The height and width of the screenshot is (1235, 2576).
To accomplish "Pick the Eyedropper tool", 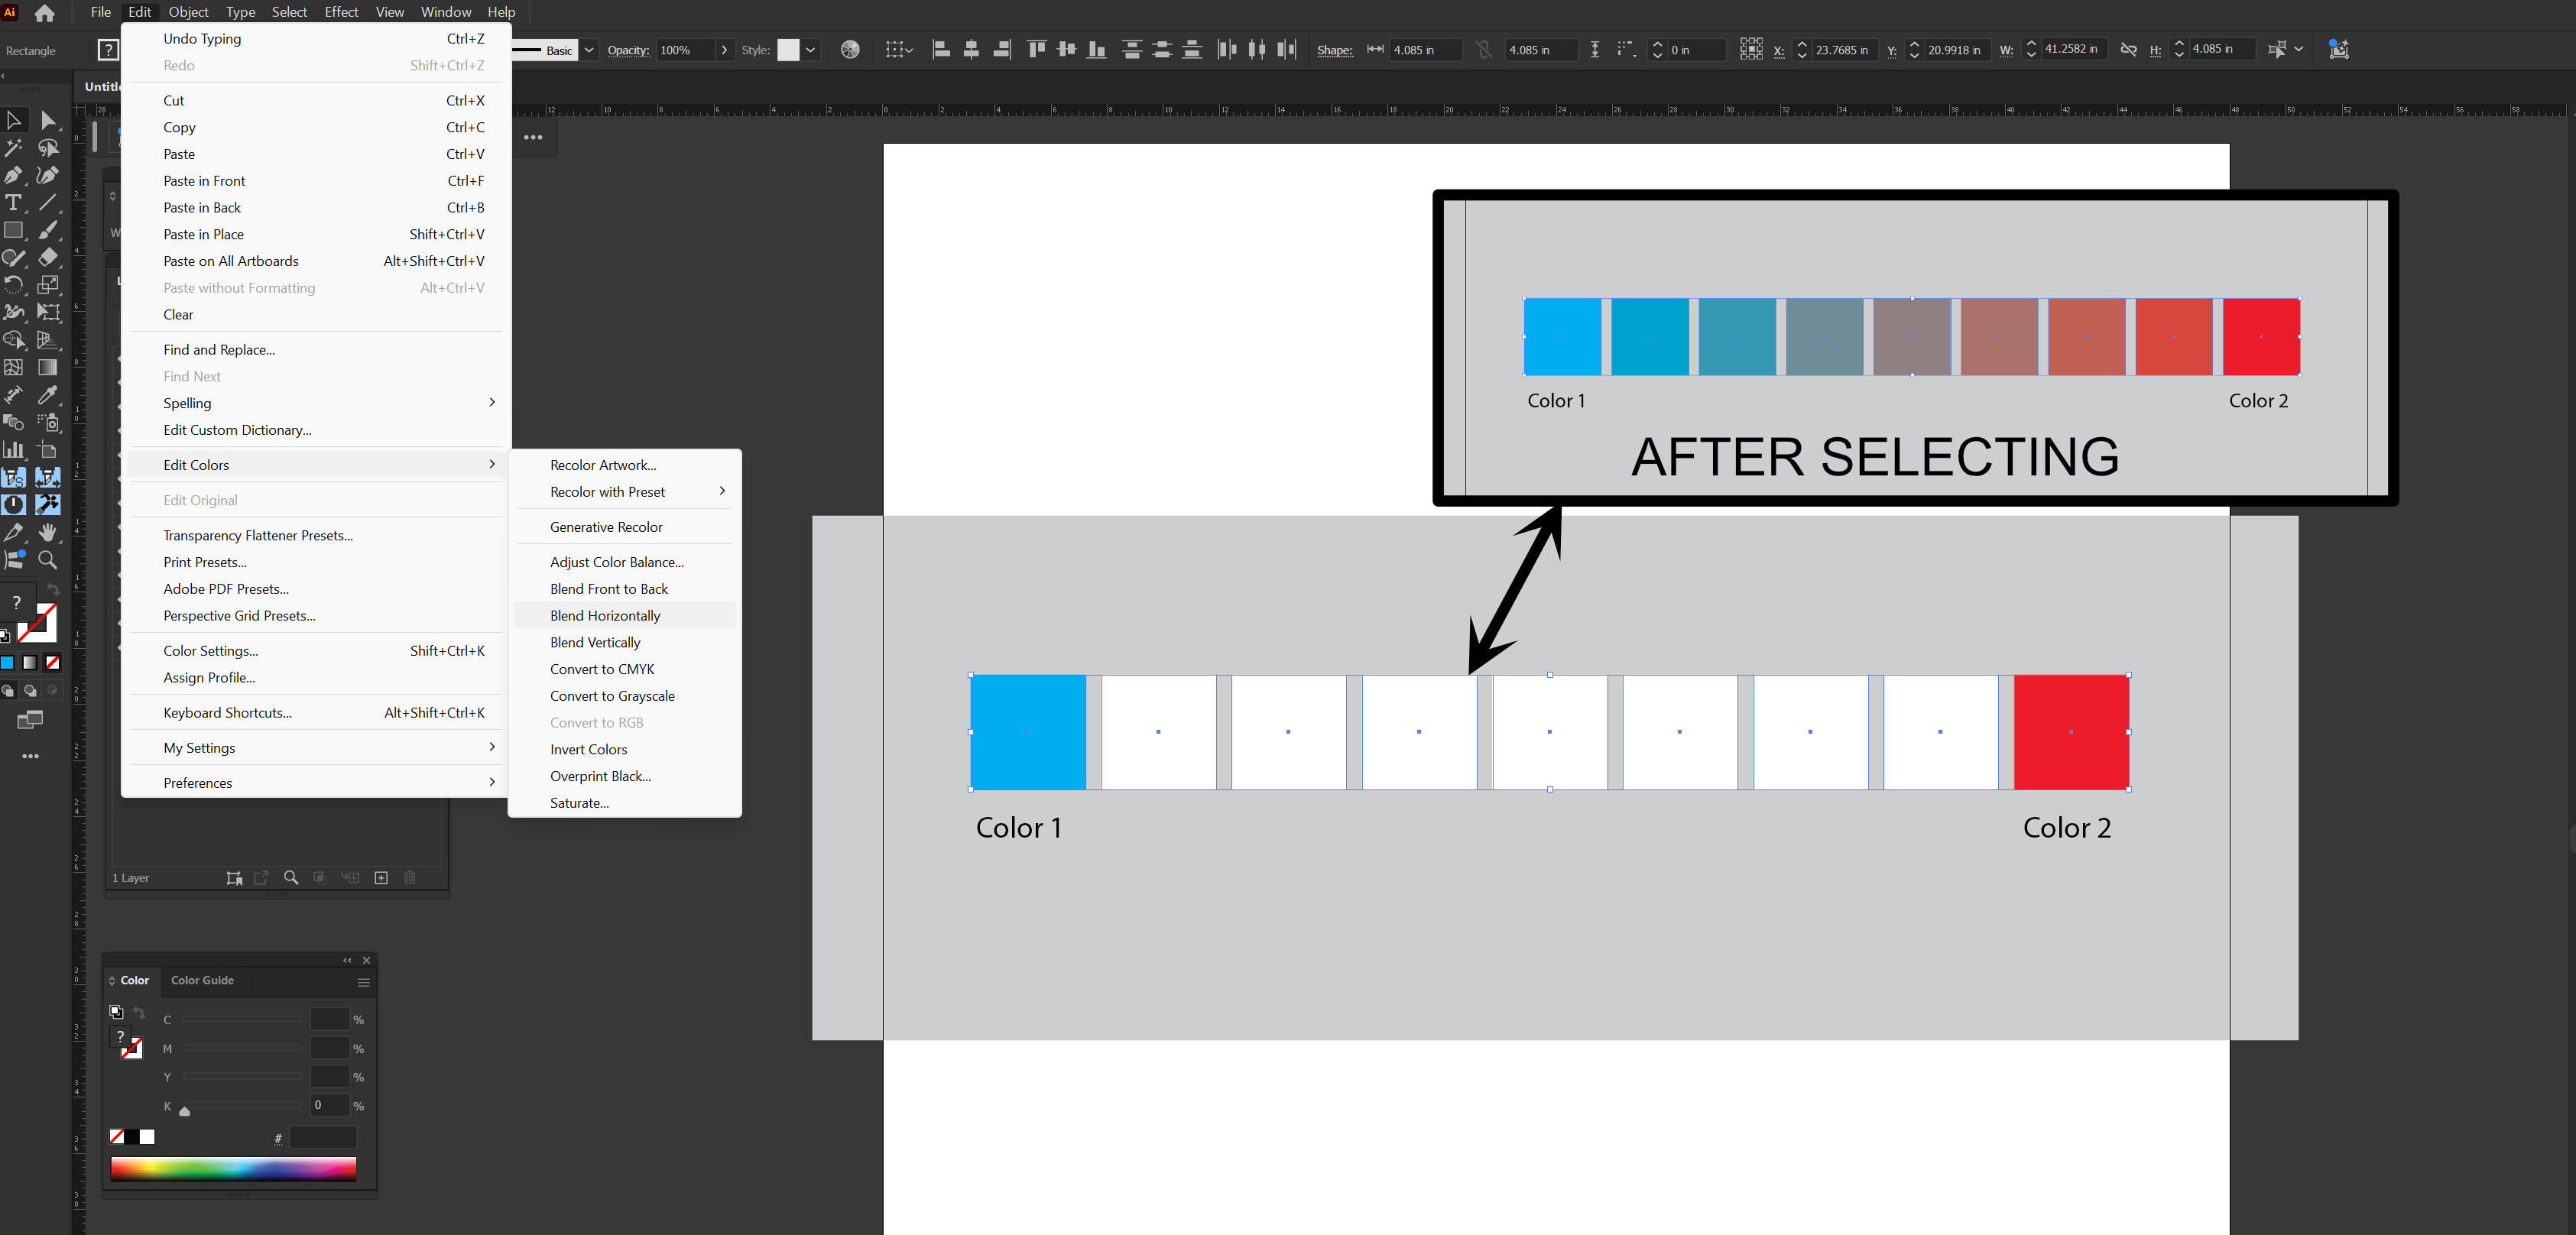I will pyautogui.click(x=48, y=395).
